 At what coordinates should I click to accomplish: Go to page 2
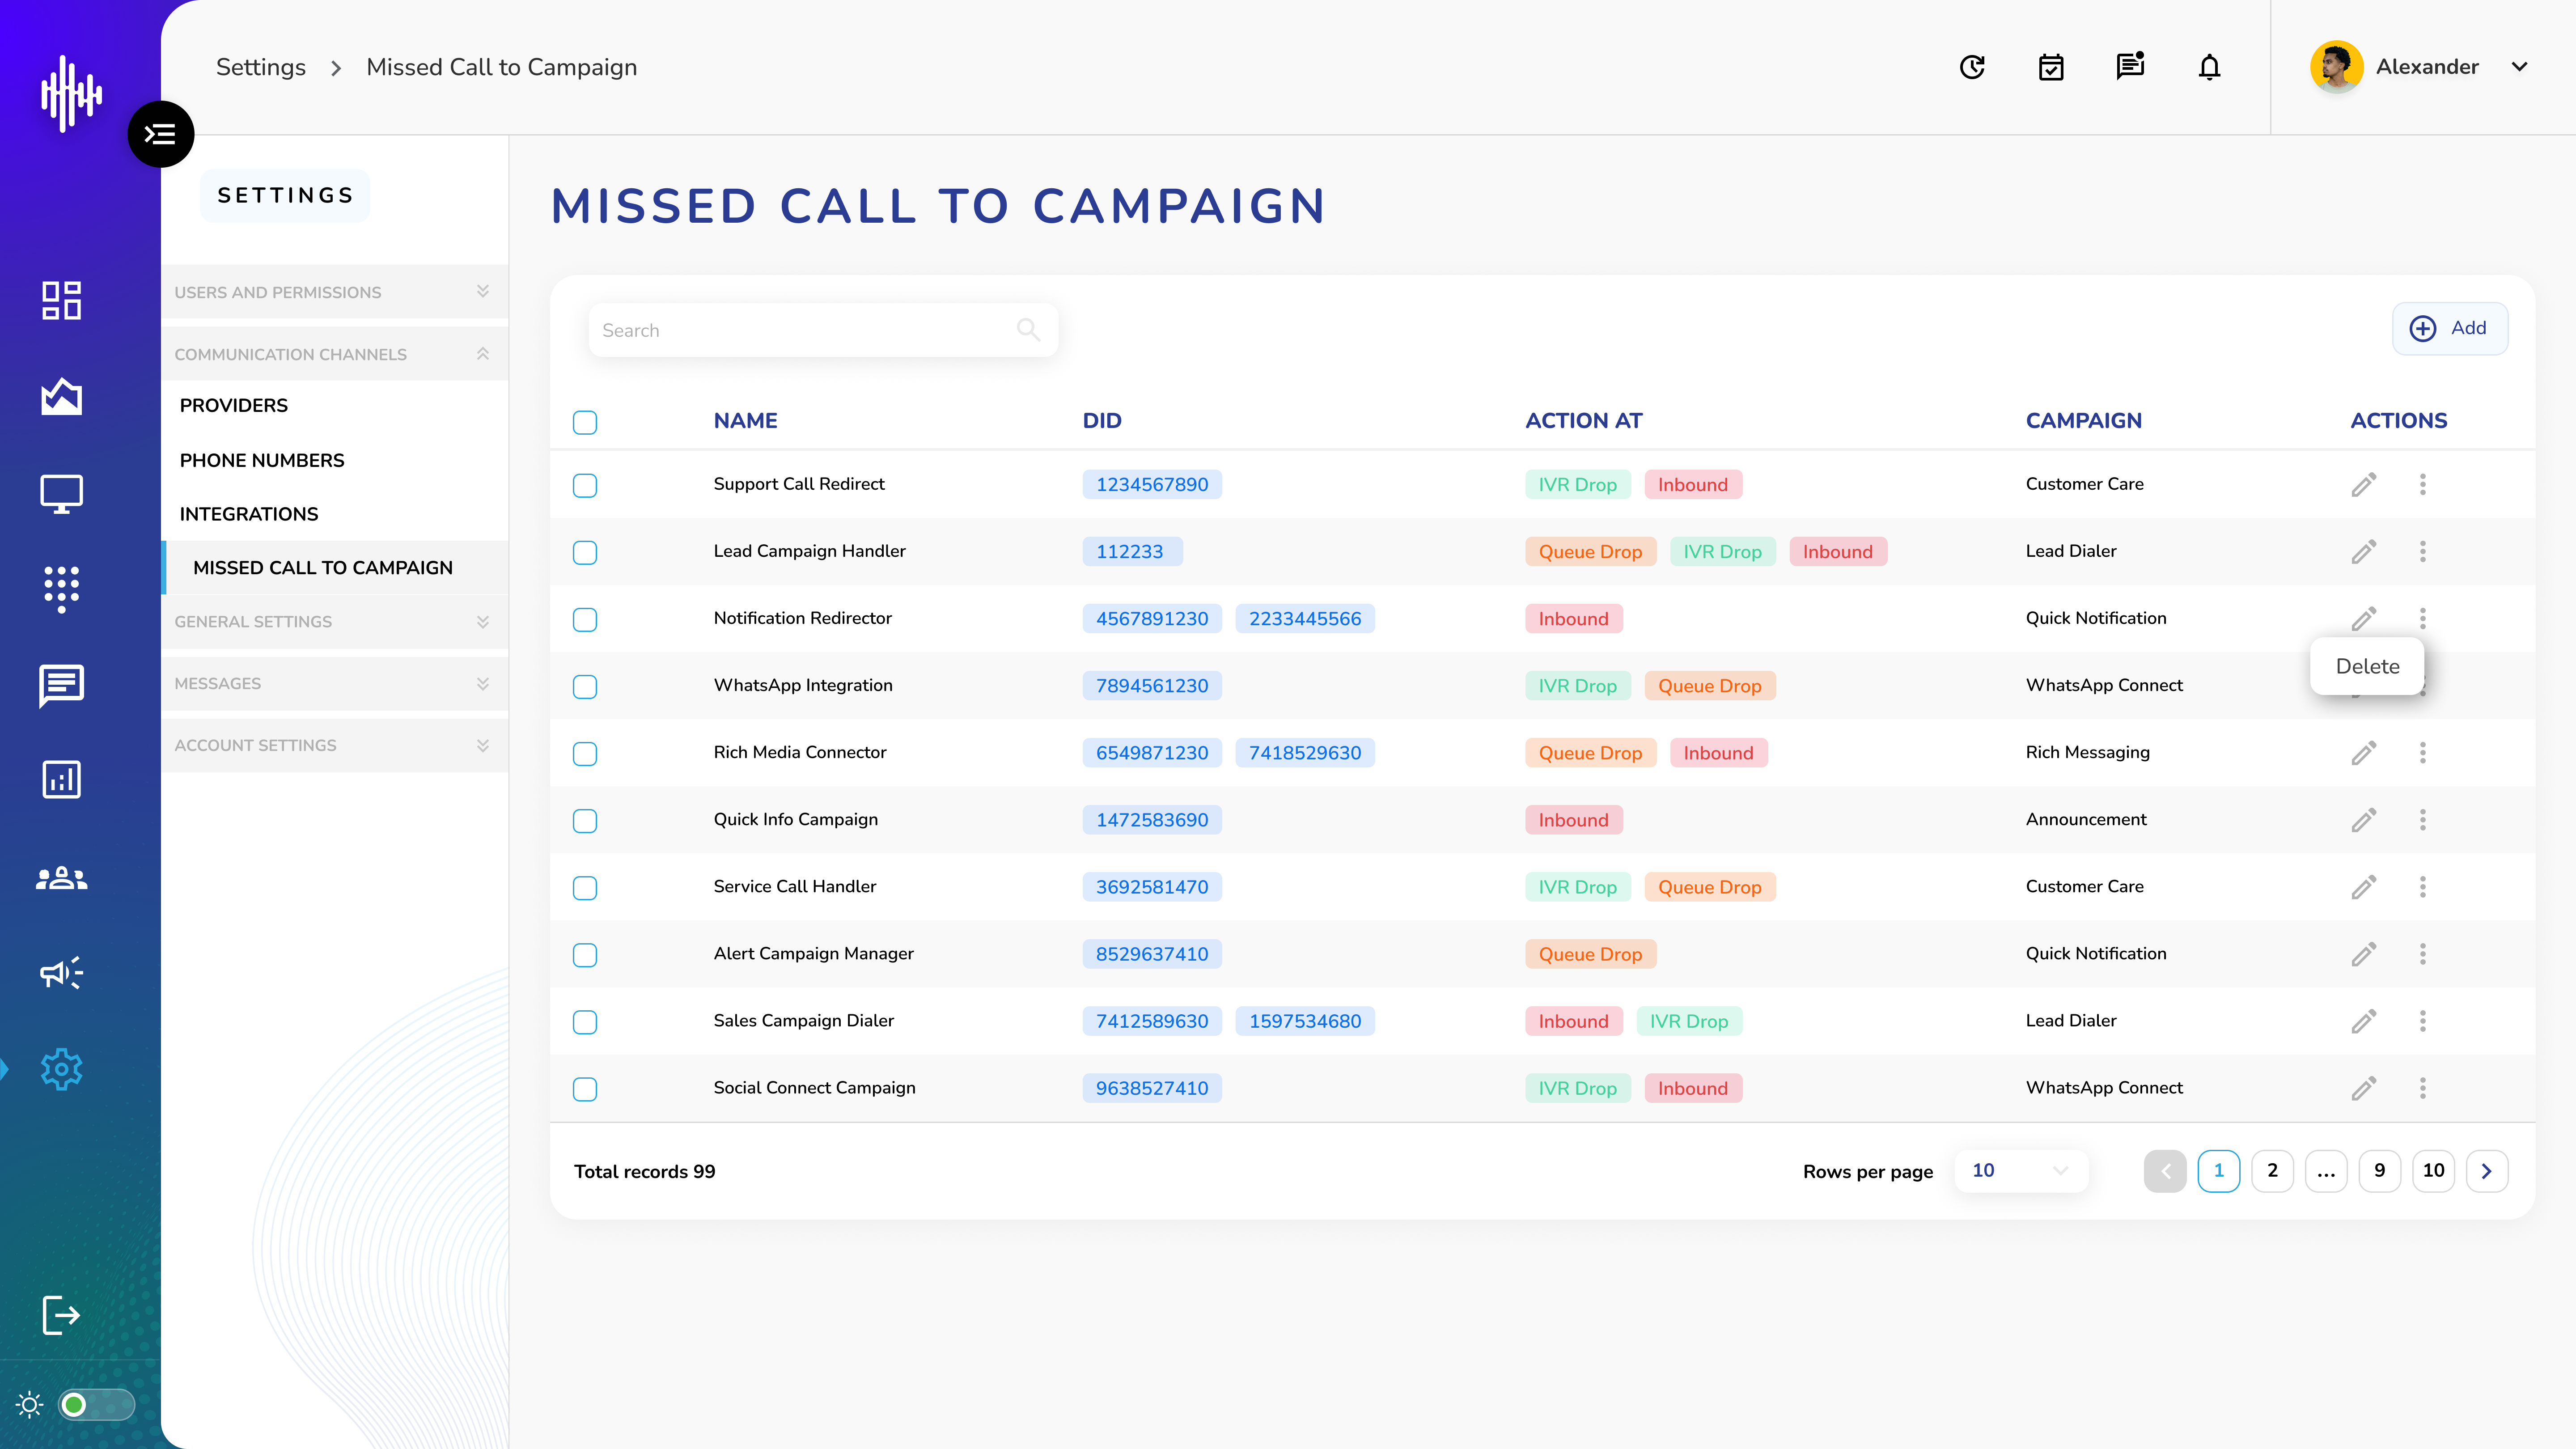coord(2272,1170)
